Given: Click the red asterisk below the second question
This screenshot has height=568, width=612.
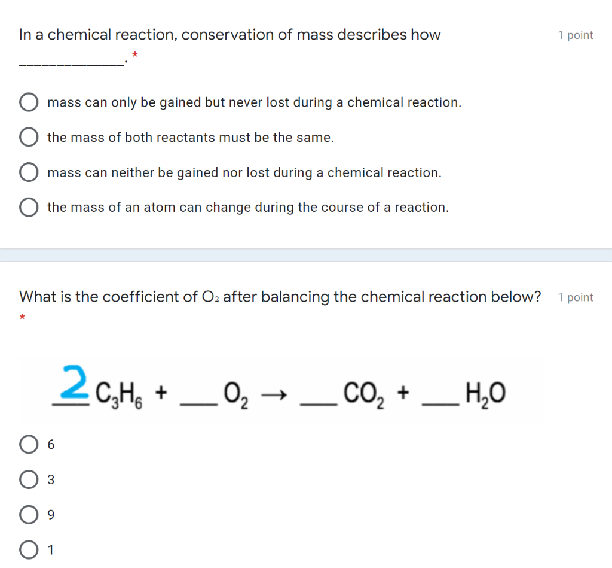Looking at the screenshot, I should [x=22, y=316].
